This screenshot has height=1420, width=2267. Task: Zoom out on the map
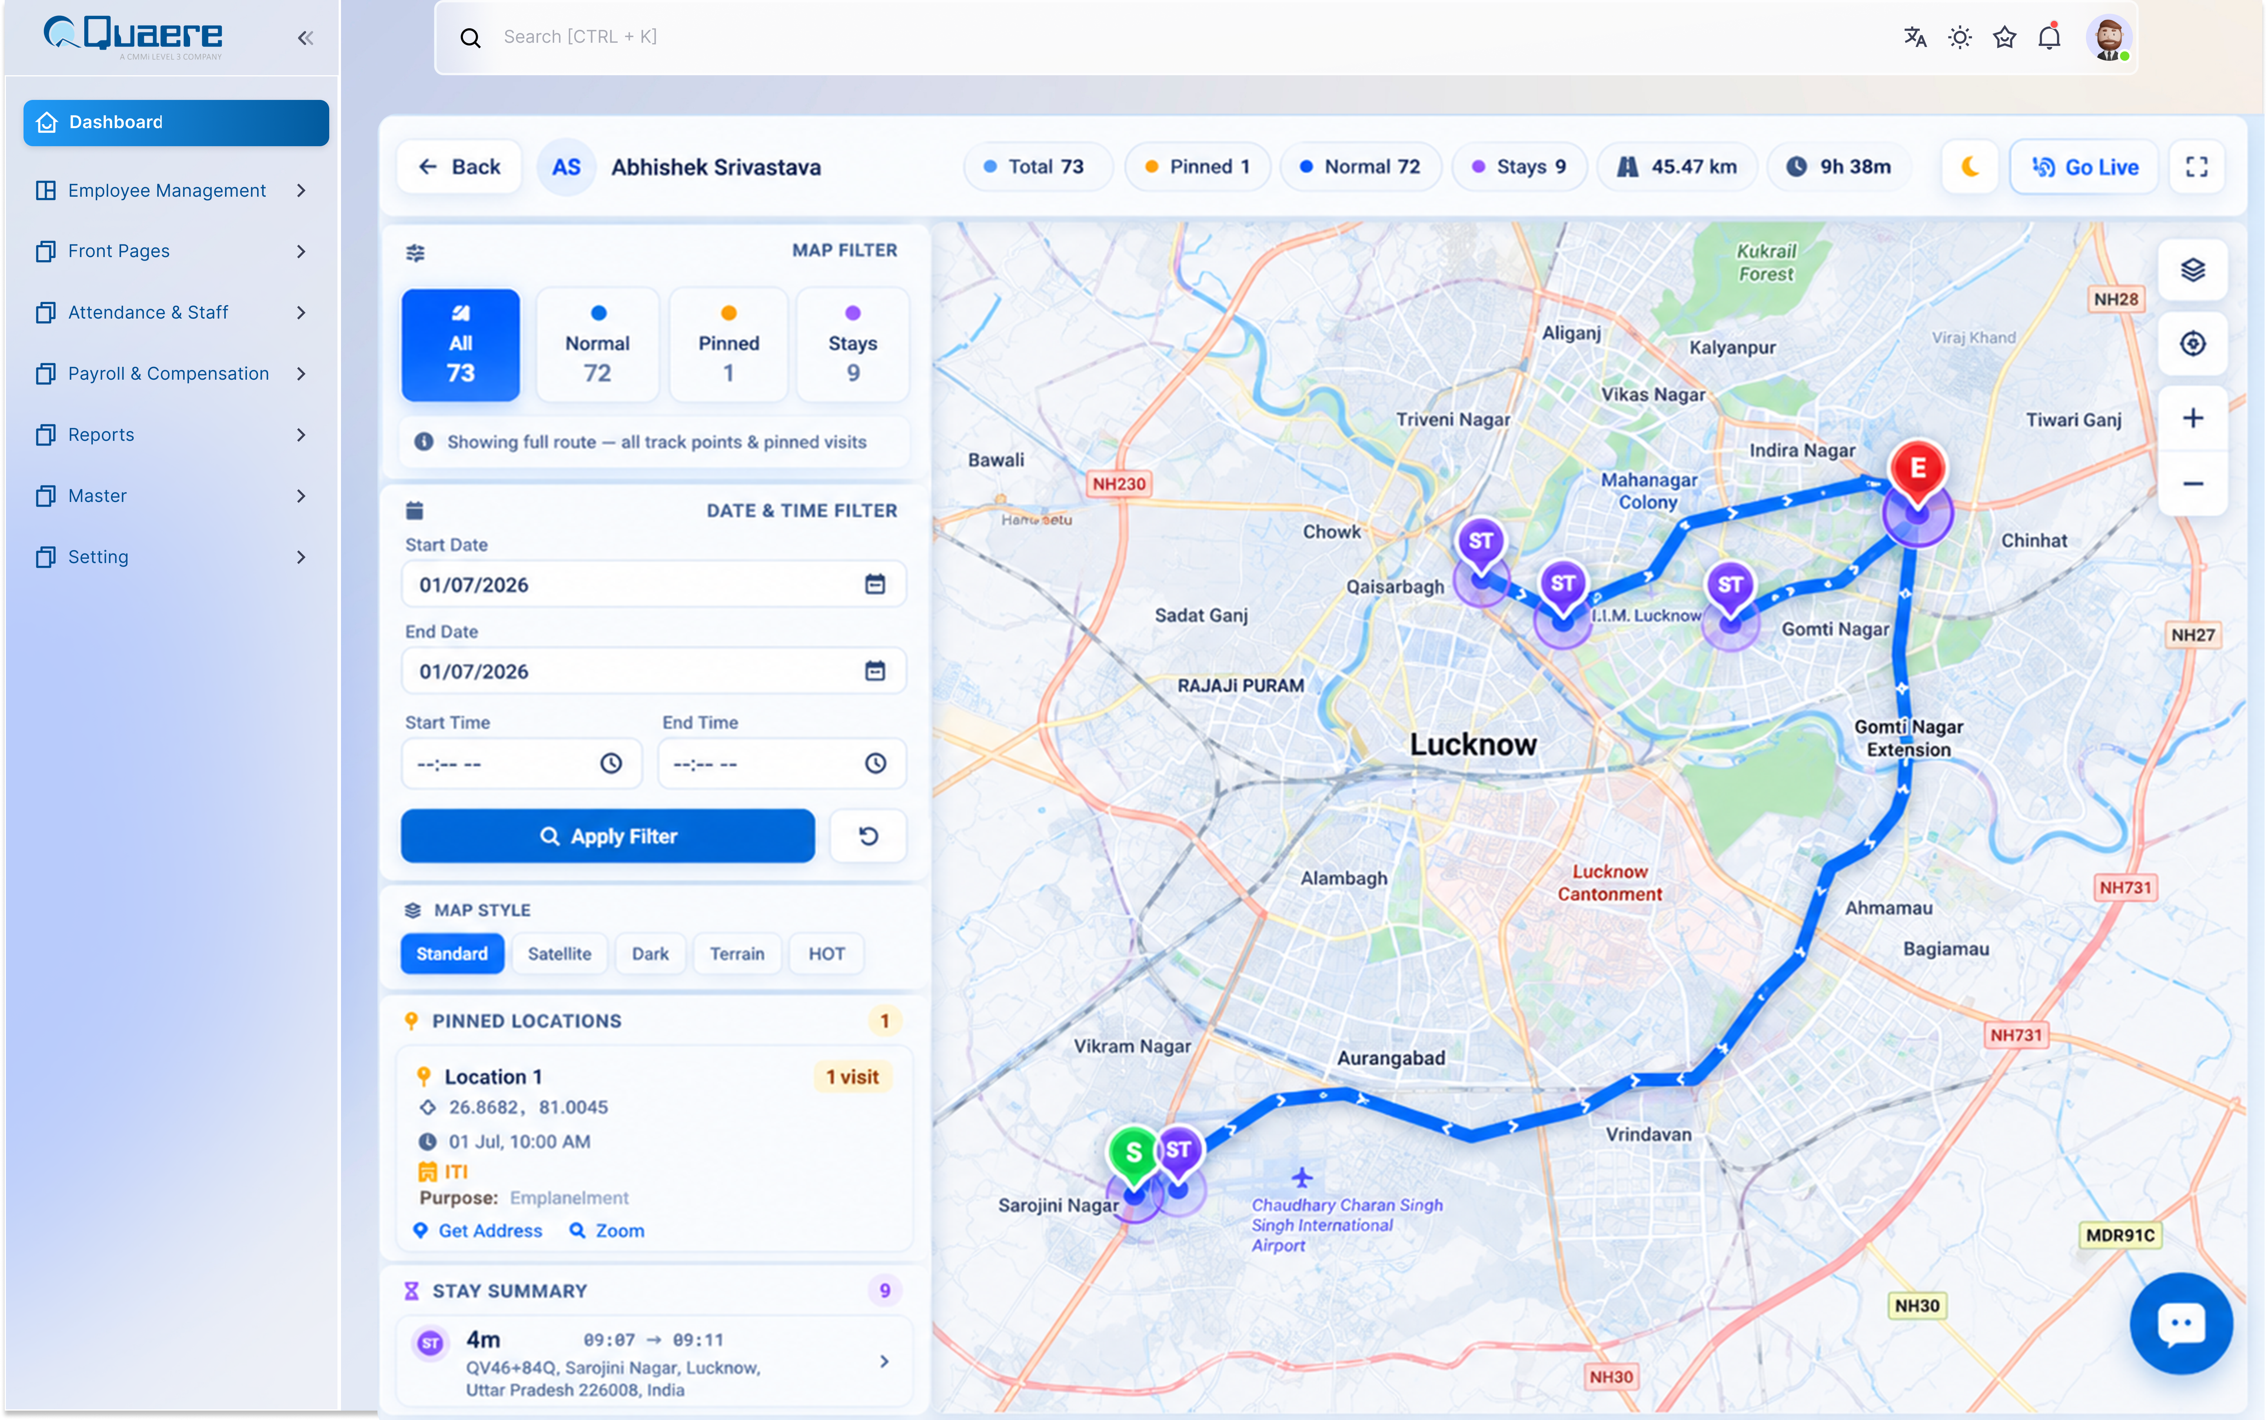tap(2193, 484)
